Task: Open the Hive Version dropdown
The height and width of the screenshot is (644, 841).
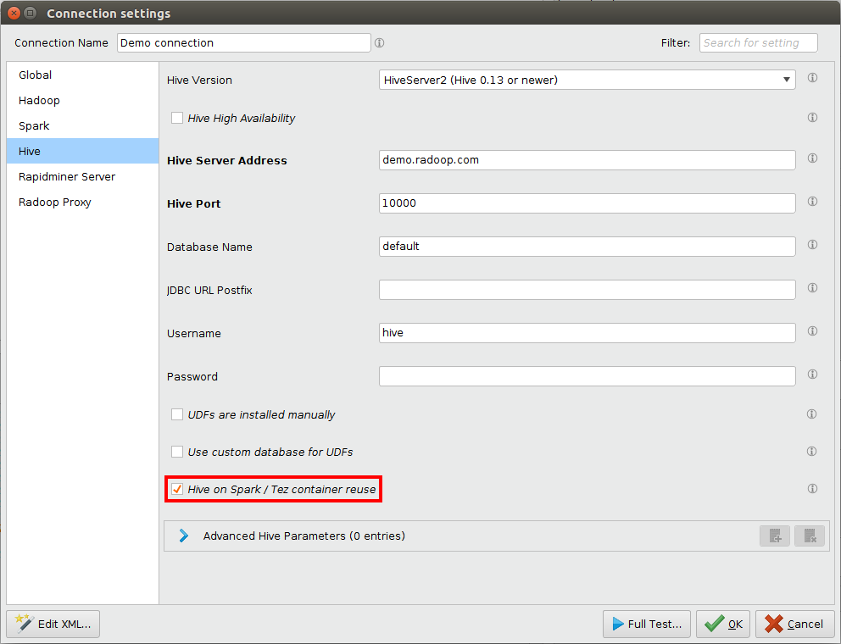Action: (587, 80)
